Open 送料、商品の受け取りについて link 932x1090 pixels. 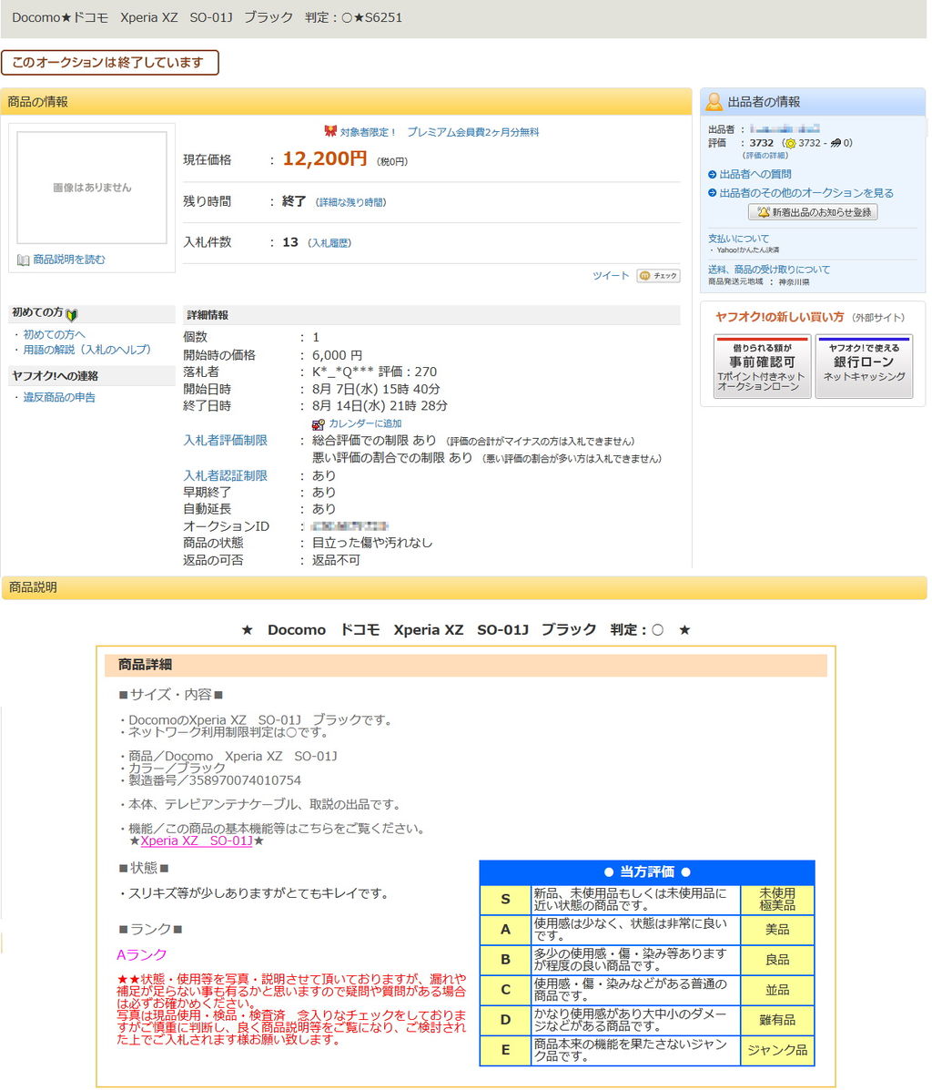click(769, 270)
